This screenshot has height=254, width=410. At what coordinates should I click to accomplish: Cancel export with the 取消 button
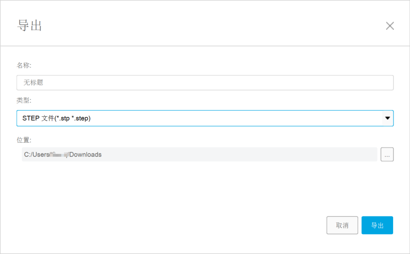point(342,225)
